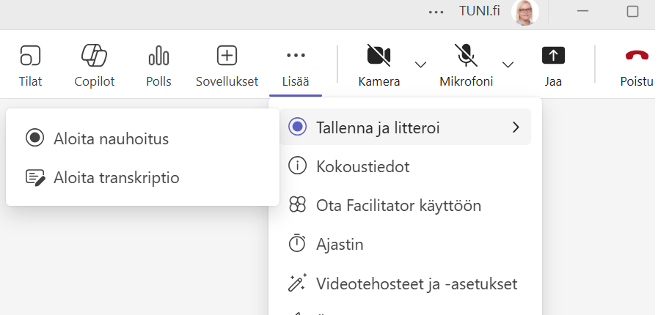Click the transcript icon beside Aloita transkriptio

tap(35, 177)
